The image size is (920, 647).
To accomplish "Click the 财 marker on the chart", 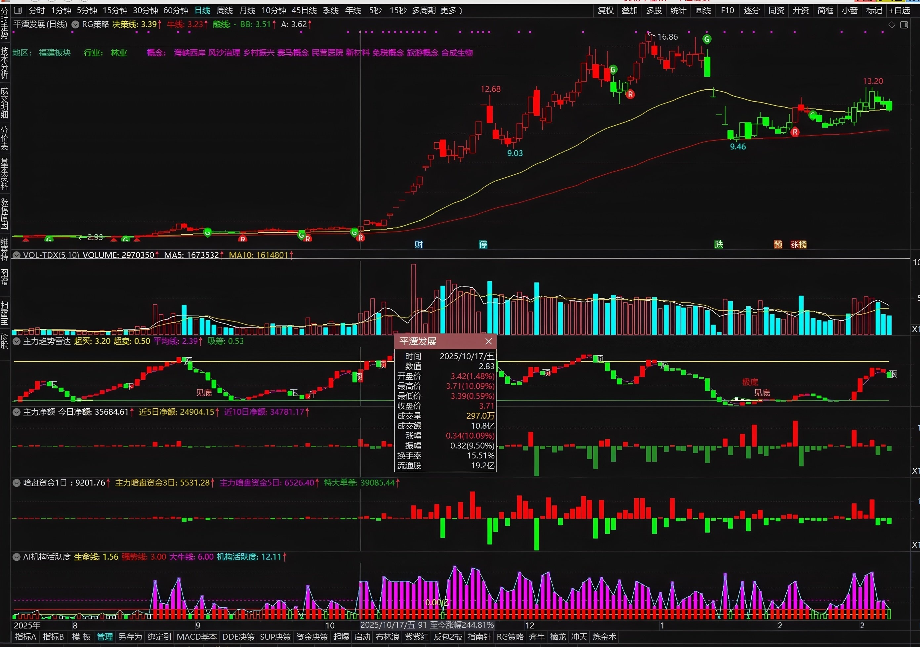I will (x=419, y=244).
